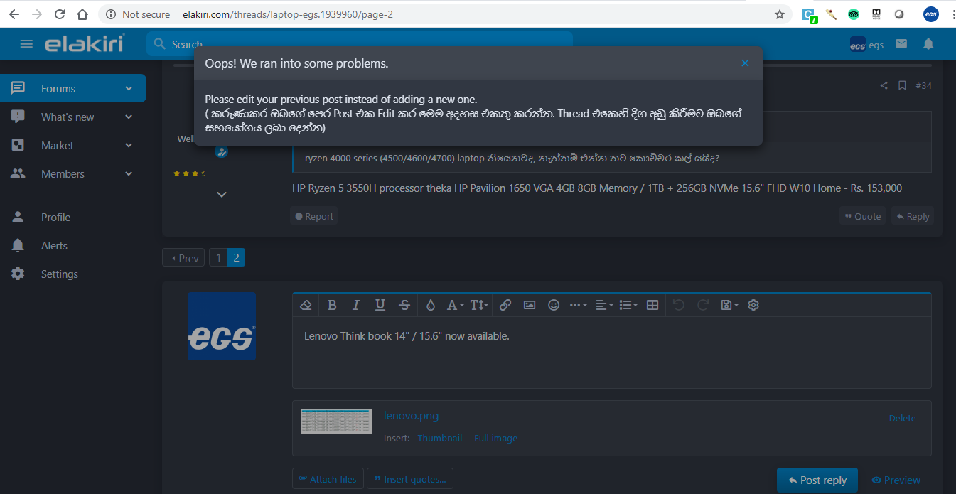Click the insert image icon
This screenshot has width=956, height=494.
point(530,305)
